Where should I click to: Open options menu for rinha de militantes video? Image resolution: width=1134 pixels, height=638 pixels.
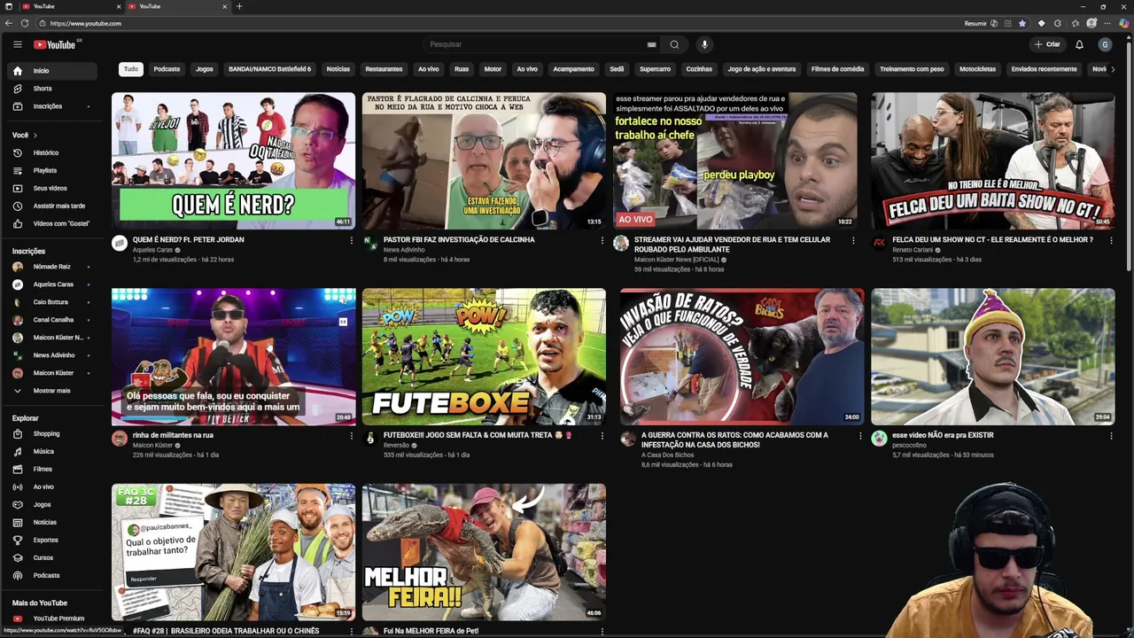[x=351, y=436]
